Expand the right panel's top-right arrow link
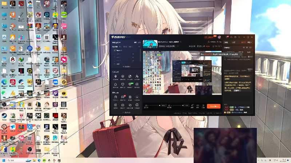Viewport: 291px width, 163px height. pos(249,42)
